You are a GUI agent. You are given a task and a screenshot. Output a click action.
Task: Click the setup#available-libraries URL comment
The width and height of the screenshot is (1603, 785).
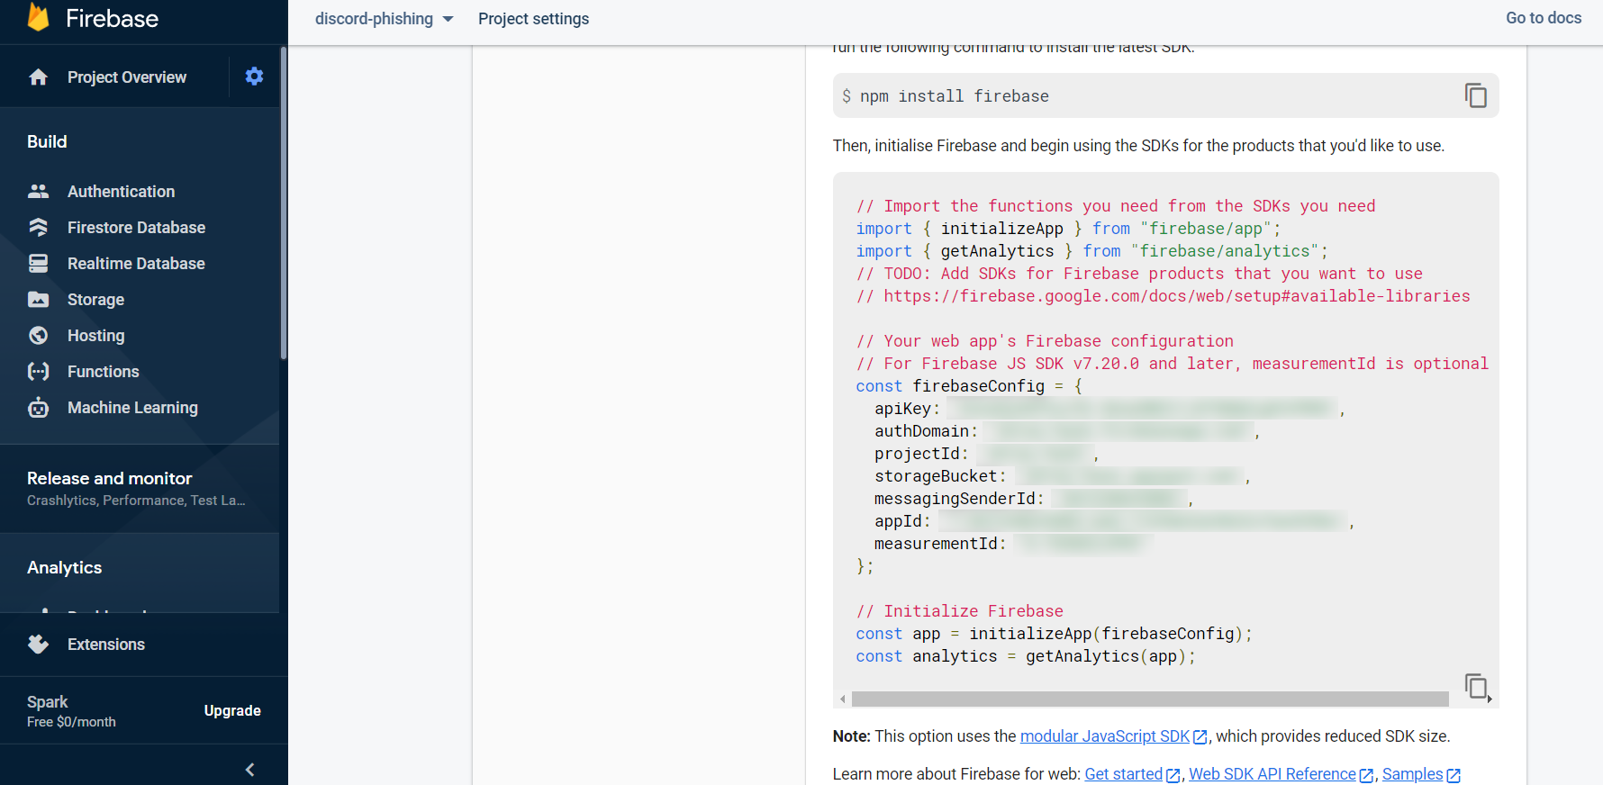click(1163, 296)
